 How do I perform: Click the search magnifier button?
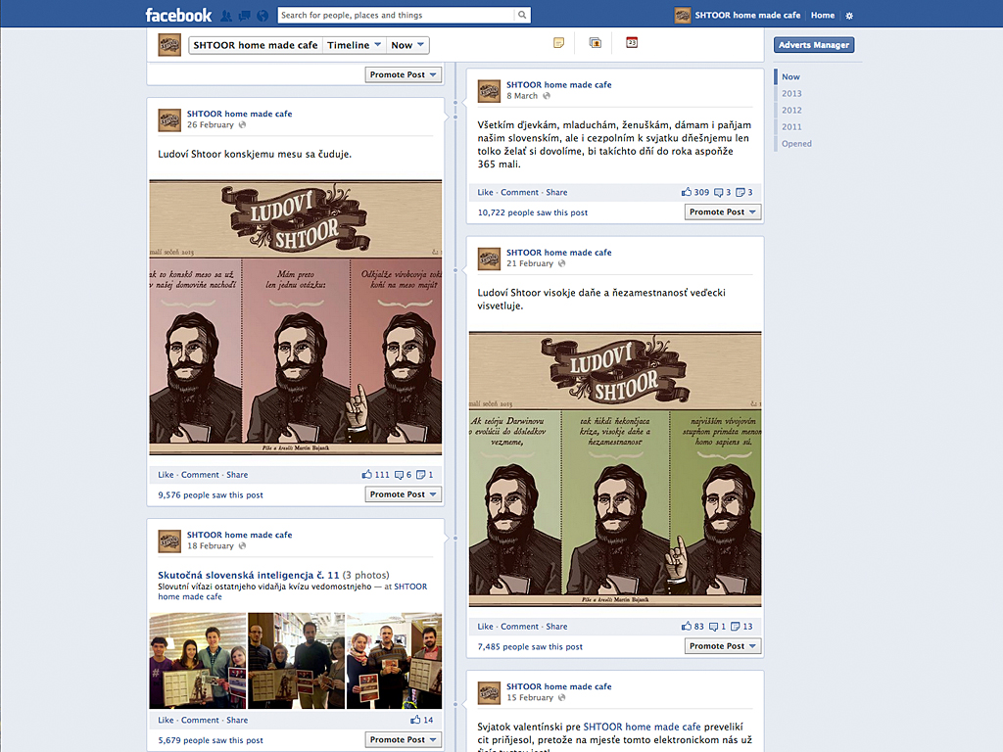[x=523, y=15]
